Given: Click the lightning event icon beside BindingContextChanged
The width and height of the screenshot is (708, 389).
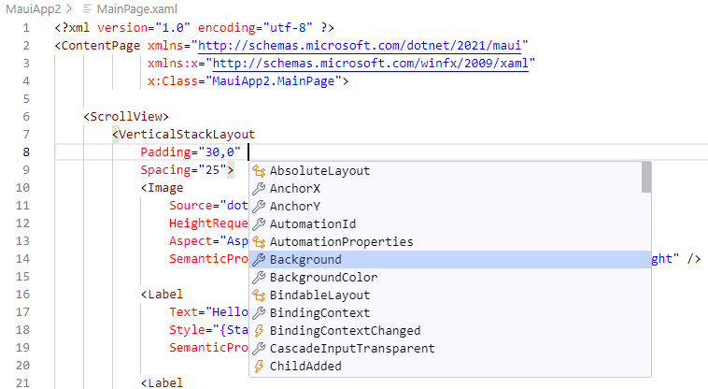Looking at the screenshot, I should pos(259,331).
